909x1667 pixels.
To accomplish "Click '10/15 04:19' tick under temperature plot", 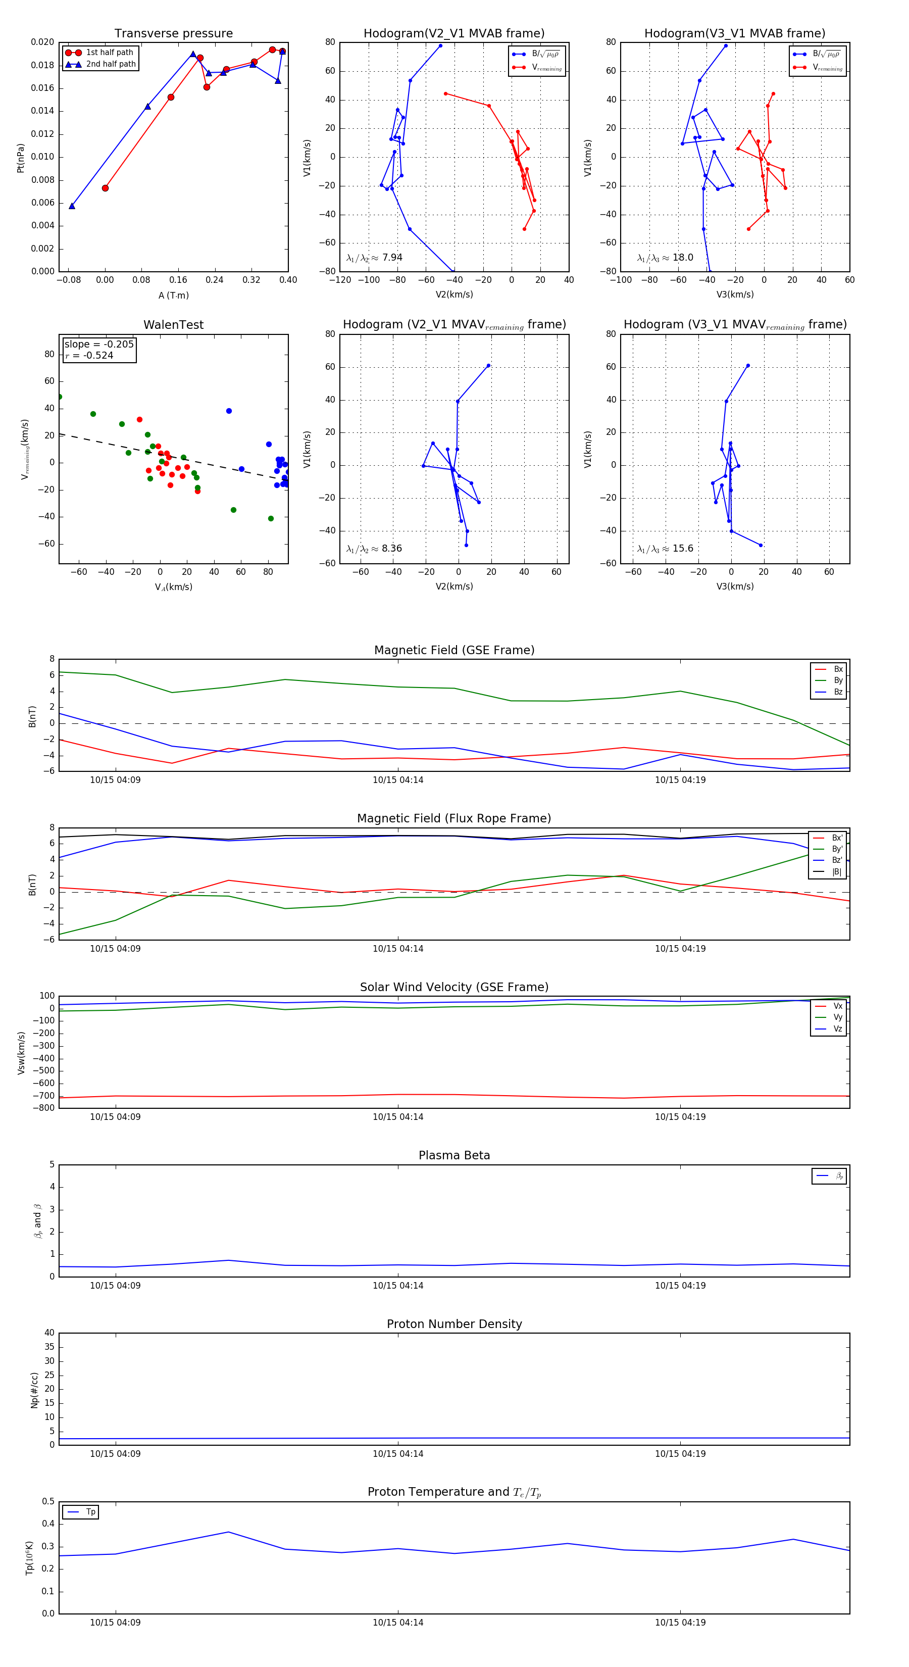I will tap(680, 1623).
